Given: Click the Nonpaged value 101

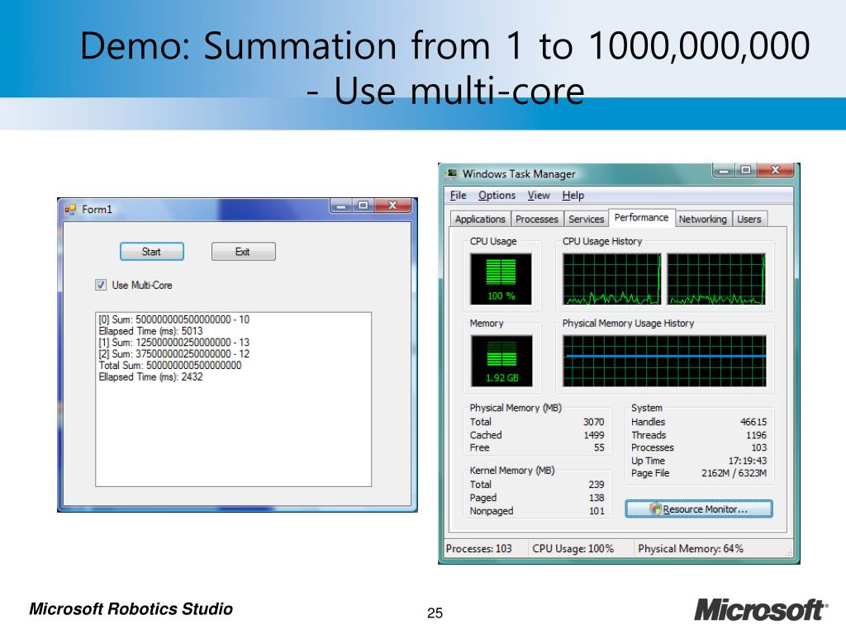Looking at the screenshot, I should [596, 511].
